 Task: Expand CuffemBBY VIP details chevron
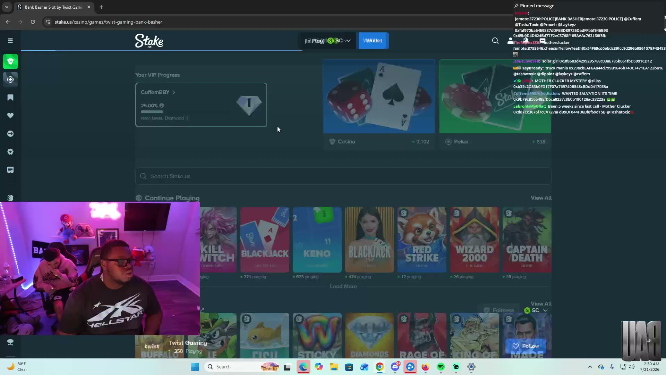coord(174,92)
